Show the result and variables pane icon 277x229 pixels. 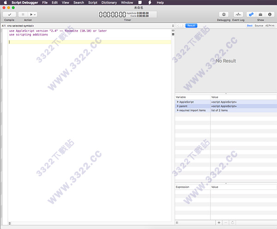251,14
